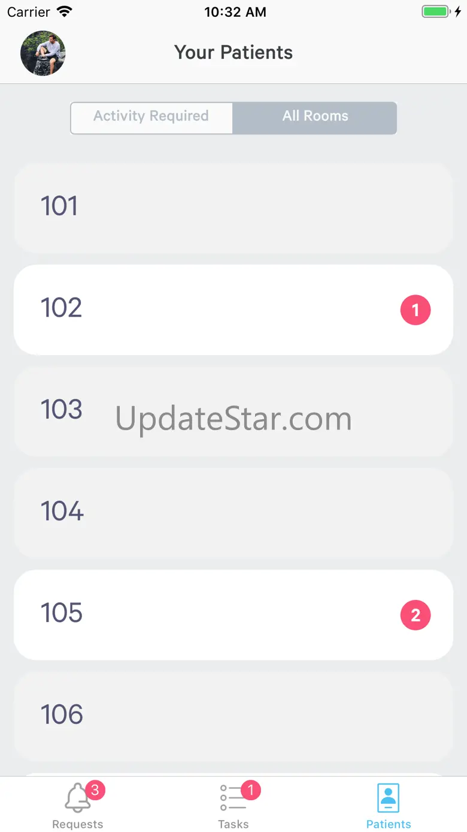Tap the Tasks tab label
467x832 pixels.
coord(233,824)
